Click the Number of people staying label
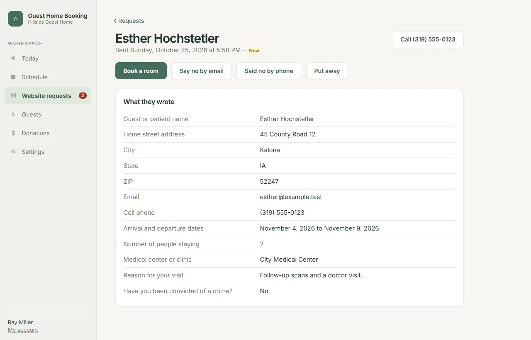Image resolution: width=531 pixels, height=340 pixels. tap(161, 244)
